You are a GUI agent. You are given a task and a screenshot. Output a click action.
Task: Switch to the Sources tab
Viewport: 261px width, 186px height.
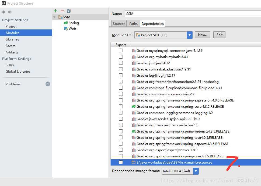pos(119,24)
